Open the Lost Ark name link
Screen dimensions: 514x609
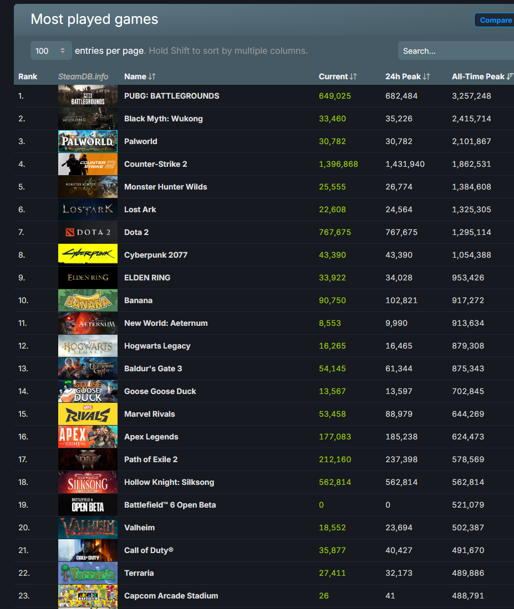coord(140,209)
